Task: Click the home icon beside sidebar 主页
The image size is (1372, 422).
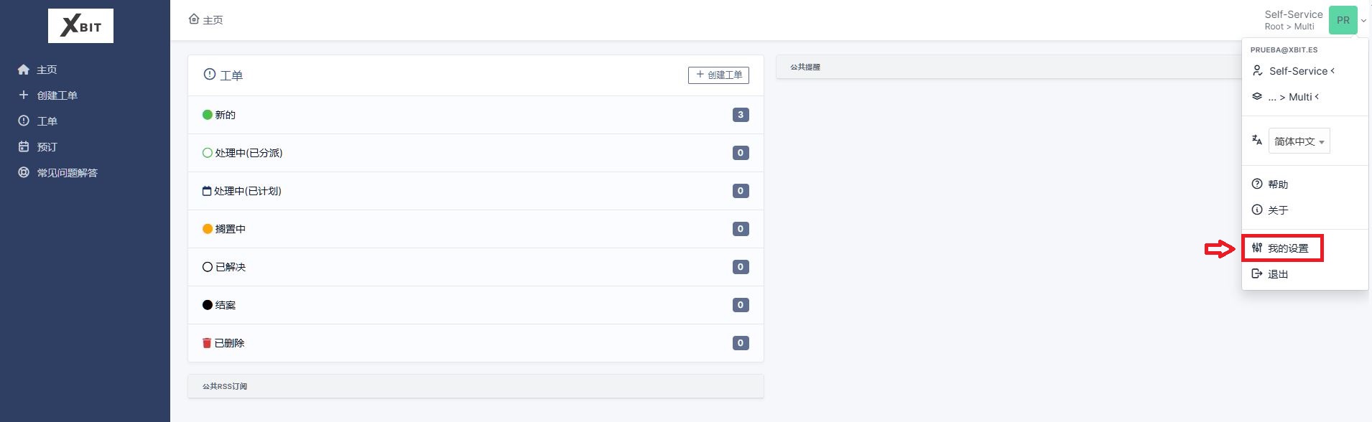Action: pyautogui.click(x=24, y=70)
